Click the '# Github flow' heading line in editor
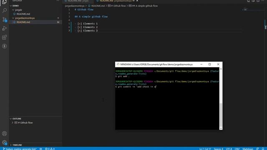Viewport: 267px width, 150px height. tap(84, 10)
